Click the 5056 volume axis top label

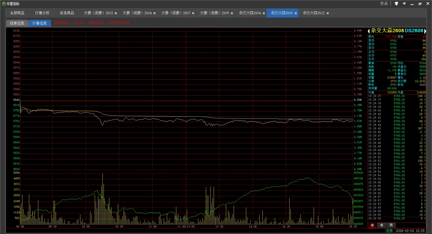tap(16, 173)
